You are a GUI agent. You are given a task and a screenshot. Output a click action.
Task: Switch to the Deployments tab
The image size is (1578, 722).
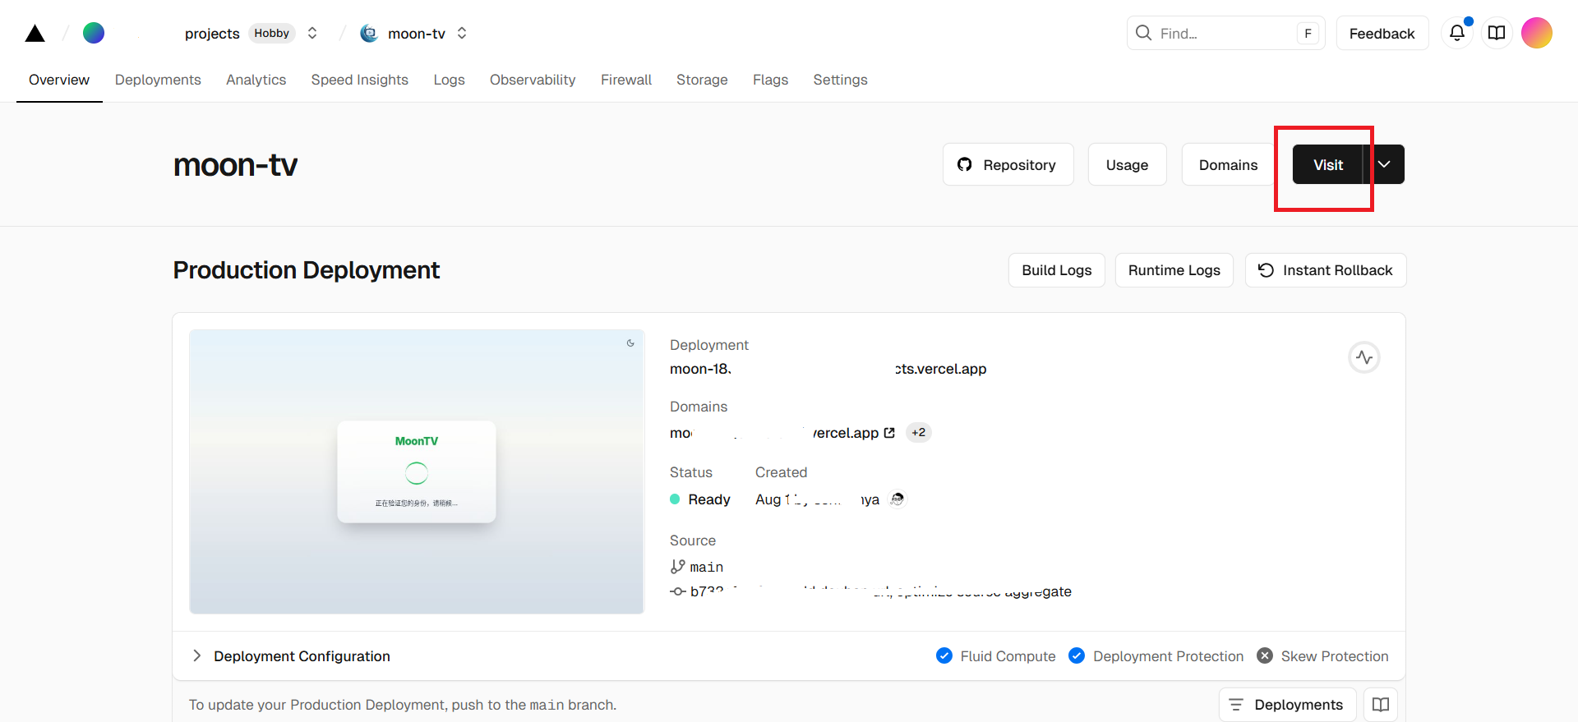point(158,80)
